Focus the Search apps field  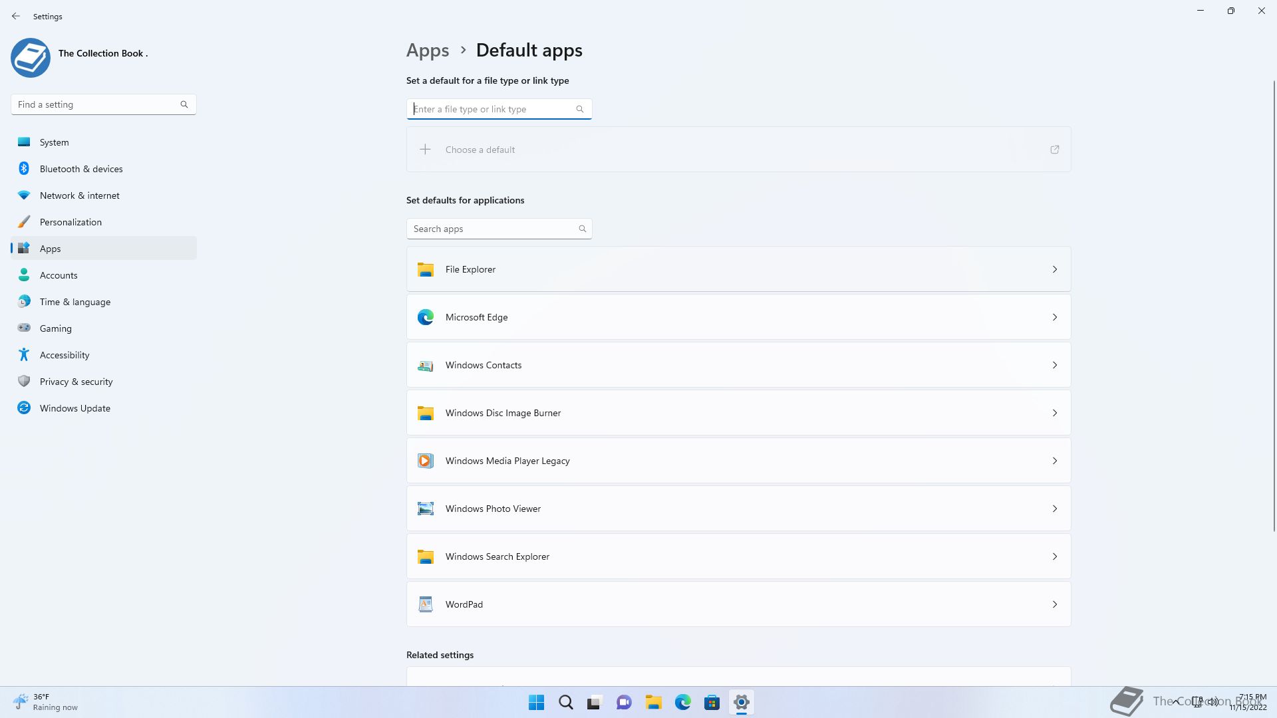499,229
